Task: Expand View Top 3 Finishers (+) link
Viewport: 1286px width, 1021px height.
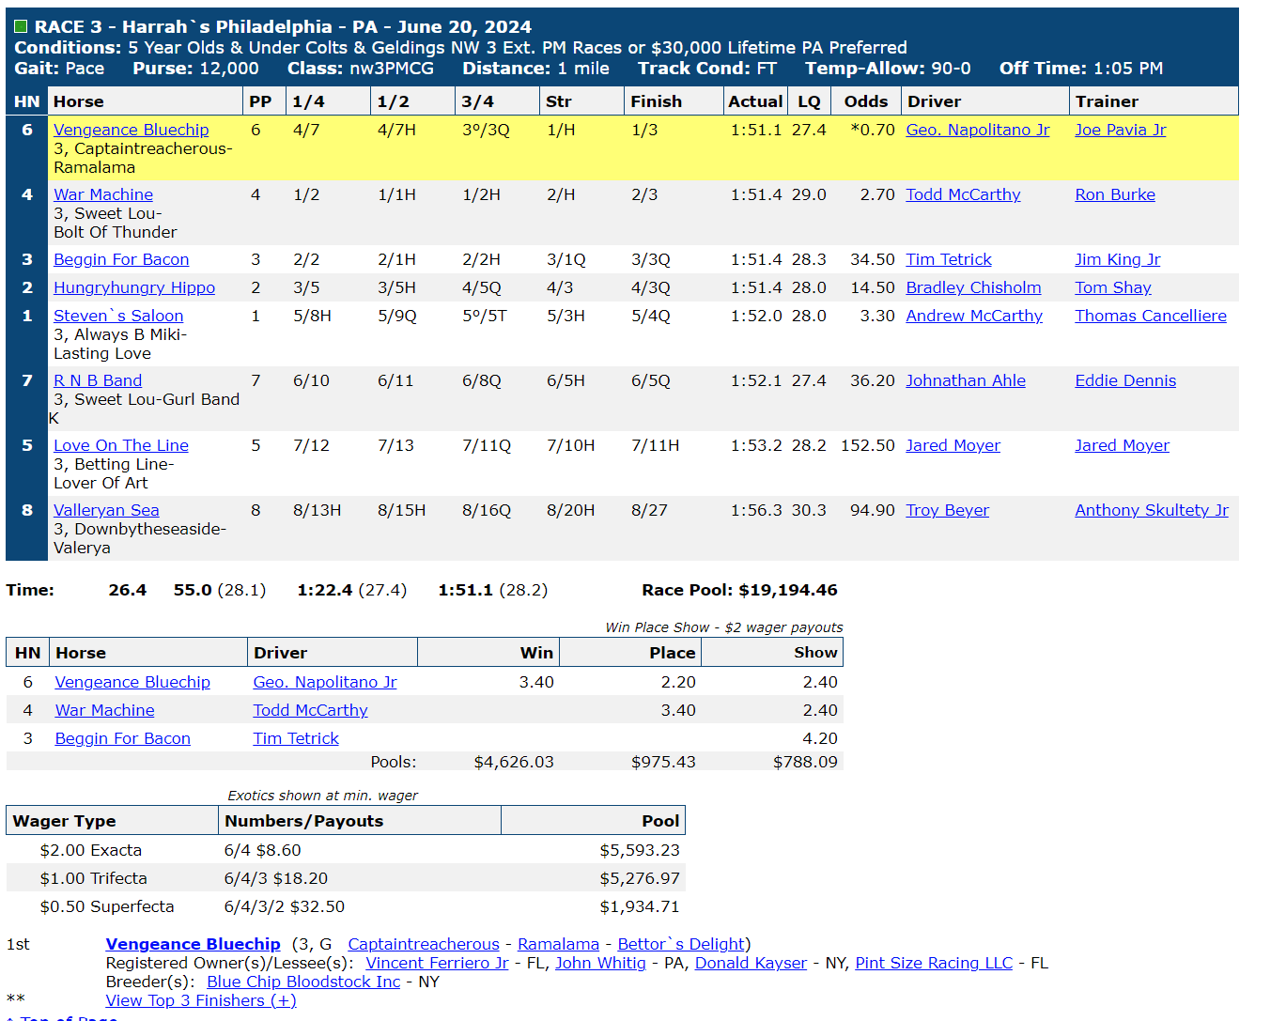Action: pos(201,1000)
